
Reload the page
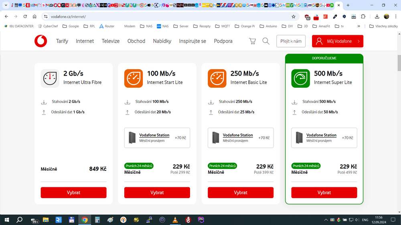click(x=25, y=16)
